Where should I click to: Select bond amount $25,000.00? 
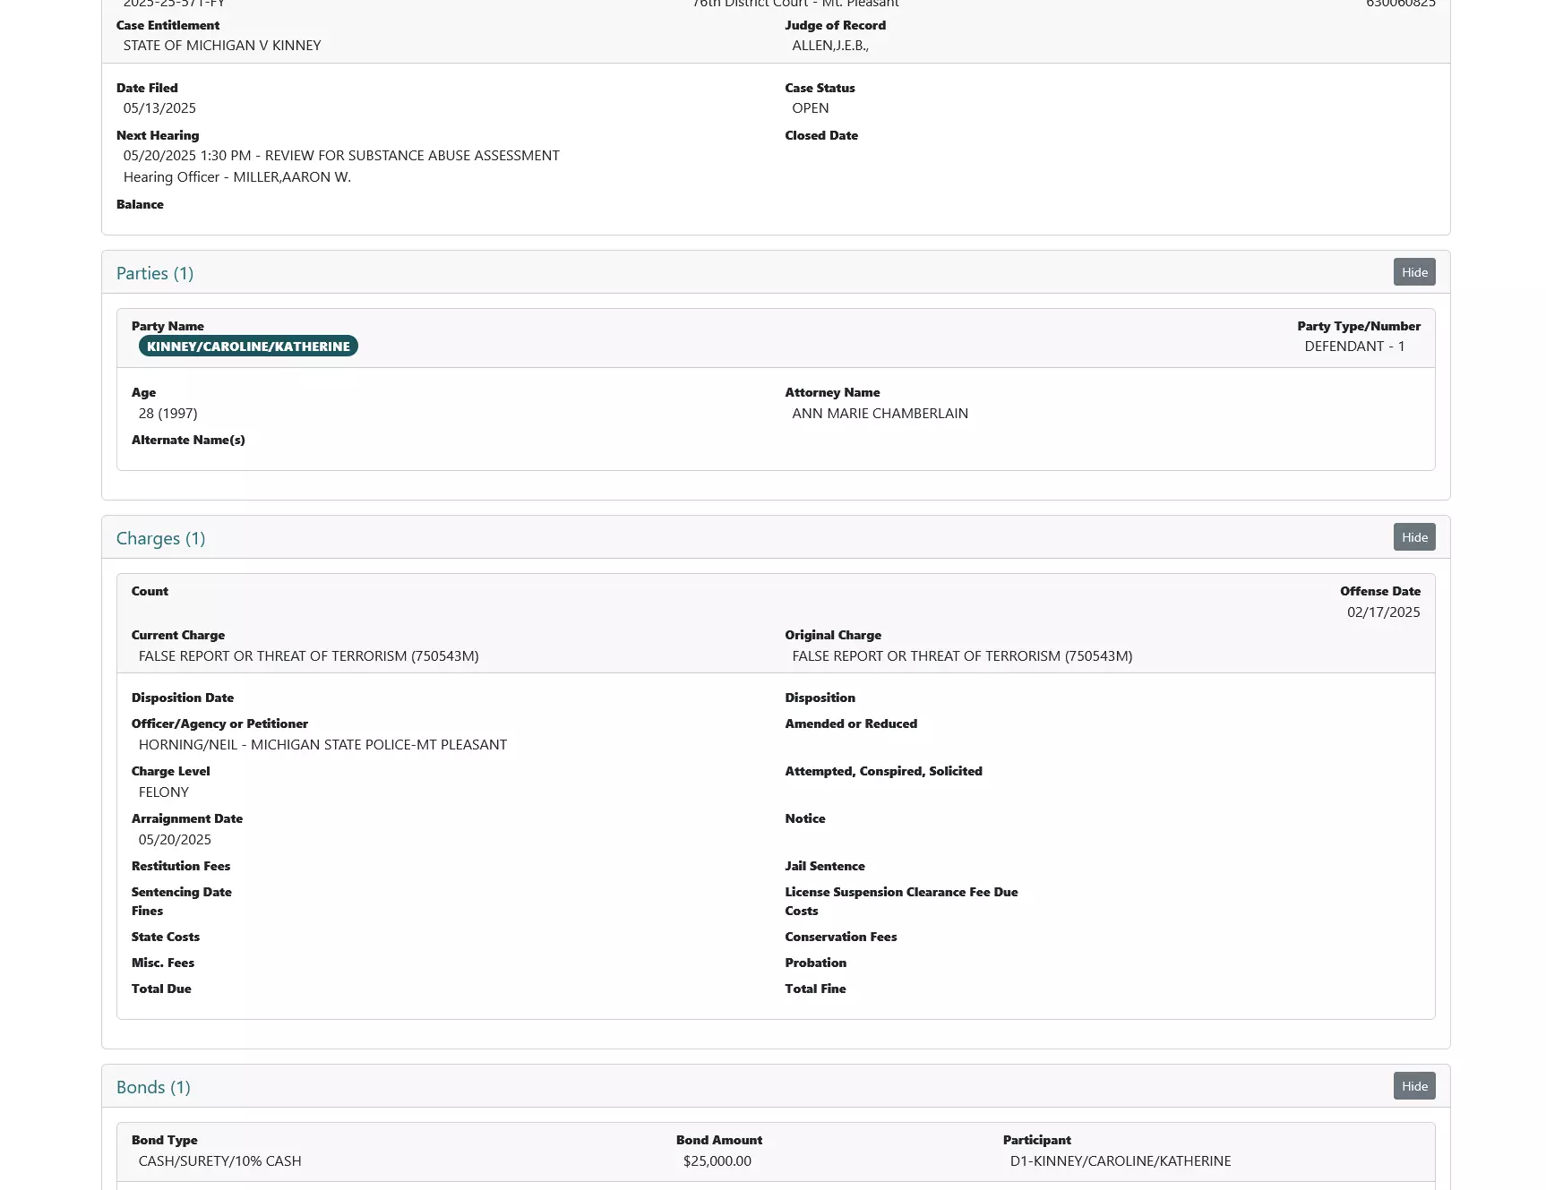point(717,1161)
